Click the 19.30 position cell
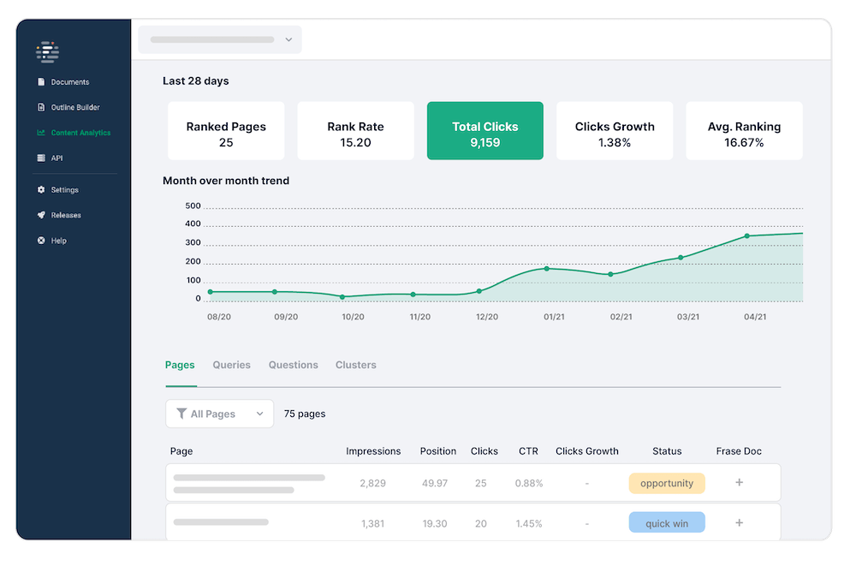Screen dimensions: 856x566 pyautogui.click(x=435, y=523)
